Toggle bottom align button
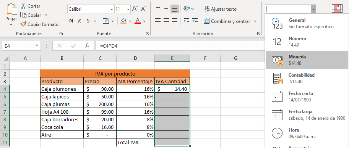The height and width of the screenshot is (148, 349). (175, 9)
